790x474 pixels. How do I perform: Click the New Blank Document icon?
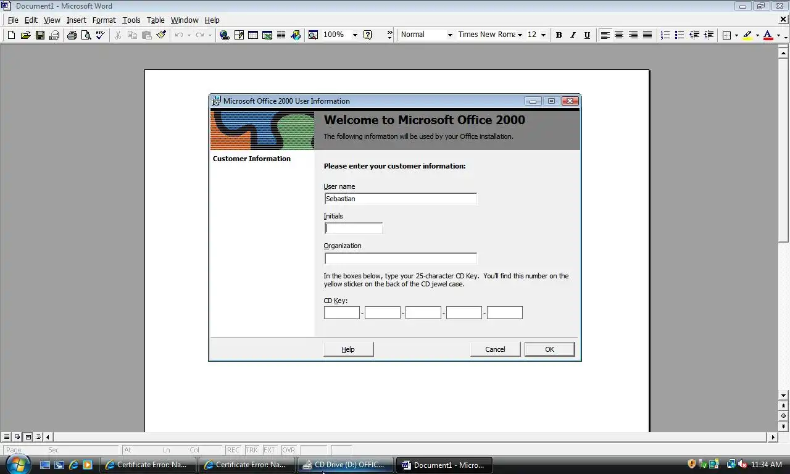(11, 35)
